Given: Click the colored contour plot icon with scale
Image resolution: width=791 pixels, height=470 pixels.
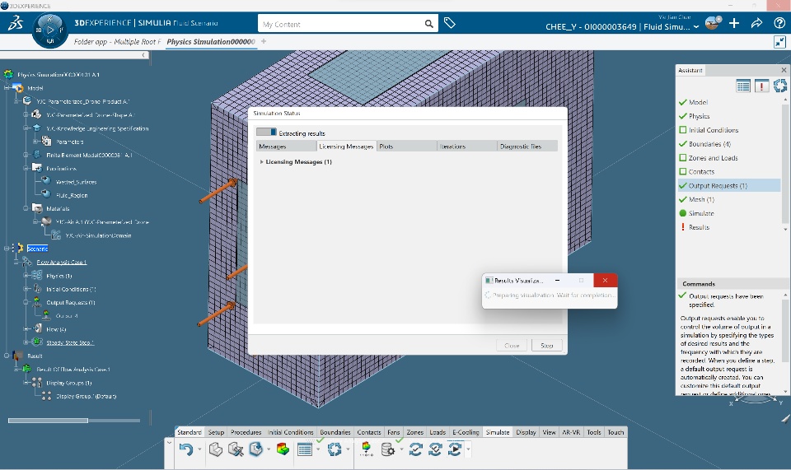Looking at the screenshot, I should click(x=366, y=449).
